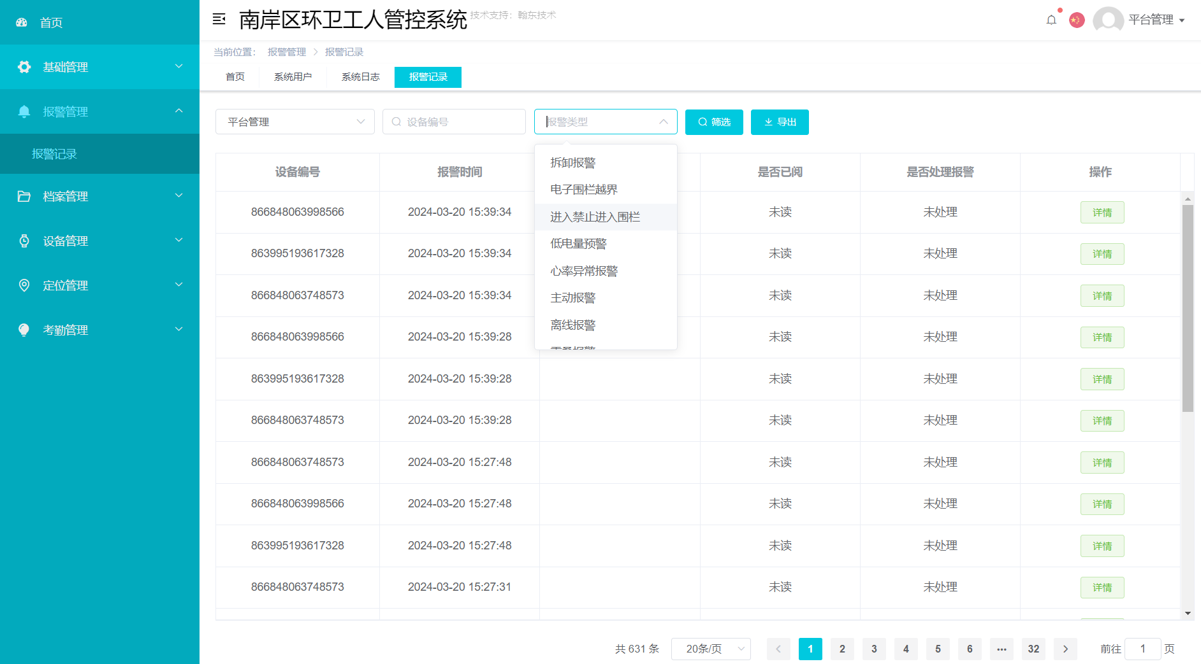
Task: Open the 平台管理 user account menu
Action: point(1156,20)
